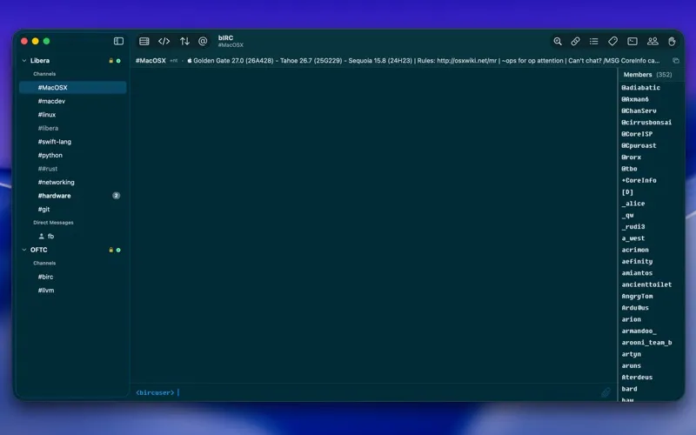The height and width of the screenshot is (435, 696).
Task: Click the raw code brackets icon
Action: click(164, 41)
